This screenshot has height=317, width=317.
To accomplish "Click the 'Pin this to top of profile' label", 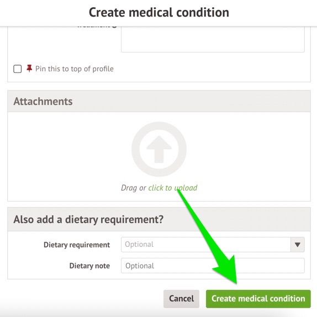I will 74,68.
